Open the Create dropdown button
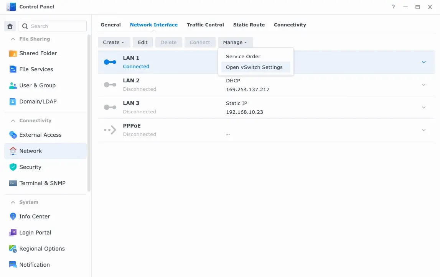The image size is (440, 277). (114, 42)
